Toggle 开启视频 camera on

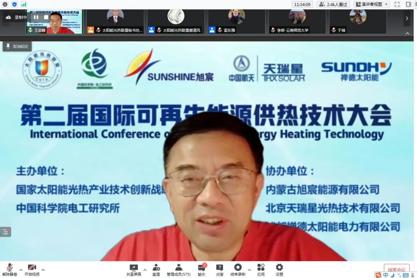tap(32, 268)
